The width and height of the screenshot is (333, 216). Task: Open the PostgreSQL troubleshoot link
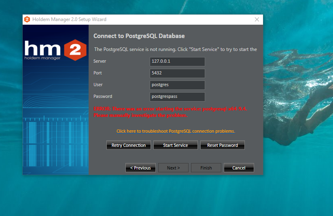pyautogui.click(x=176, y=131)
